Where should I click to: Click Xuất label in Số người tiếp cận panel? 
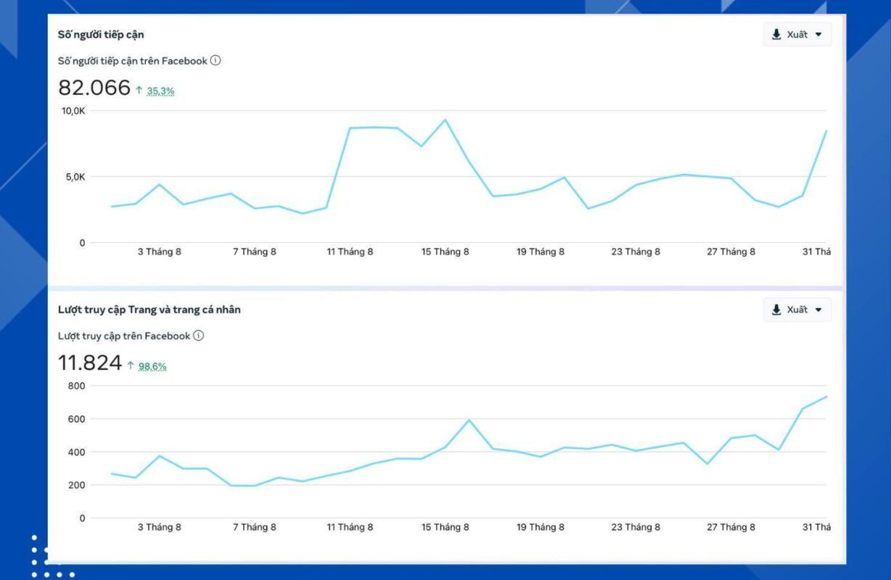(x=797, y=34)
